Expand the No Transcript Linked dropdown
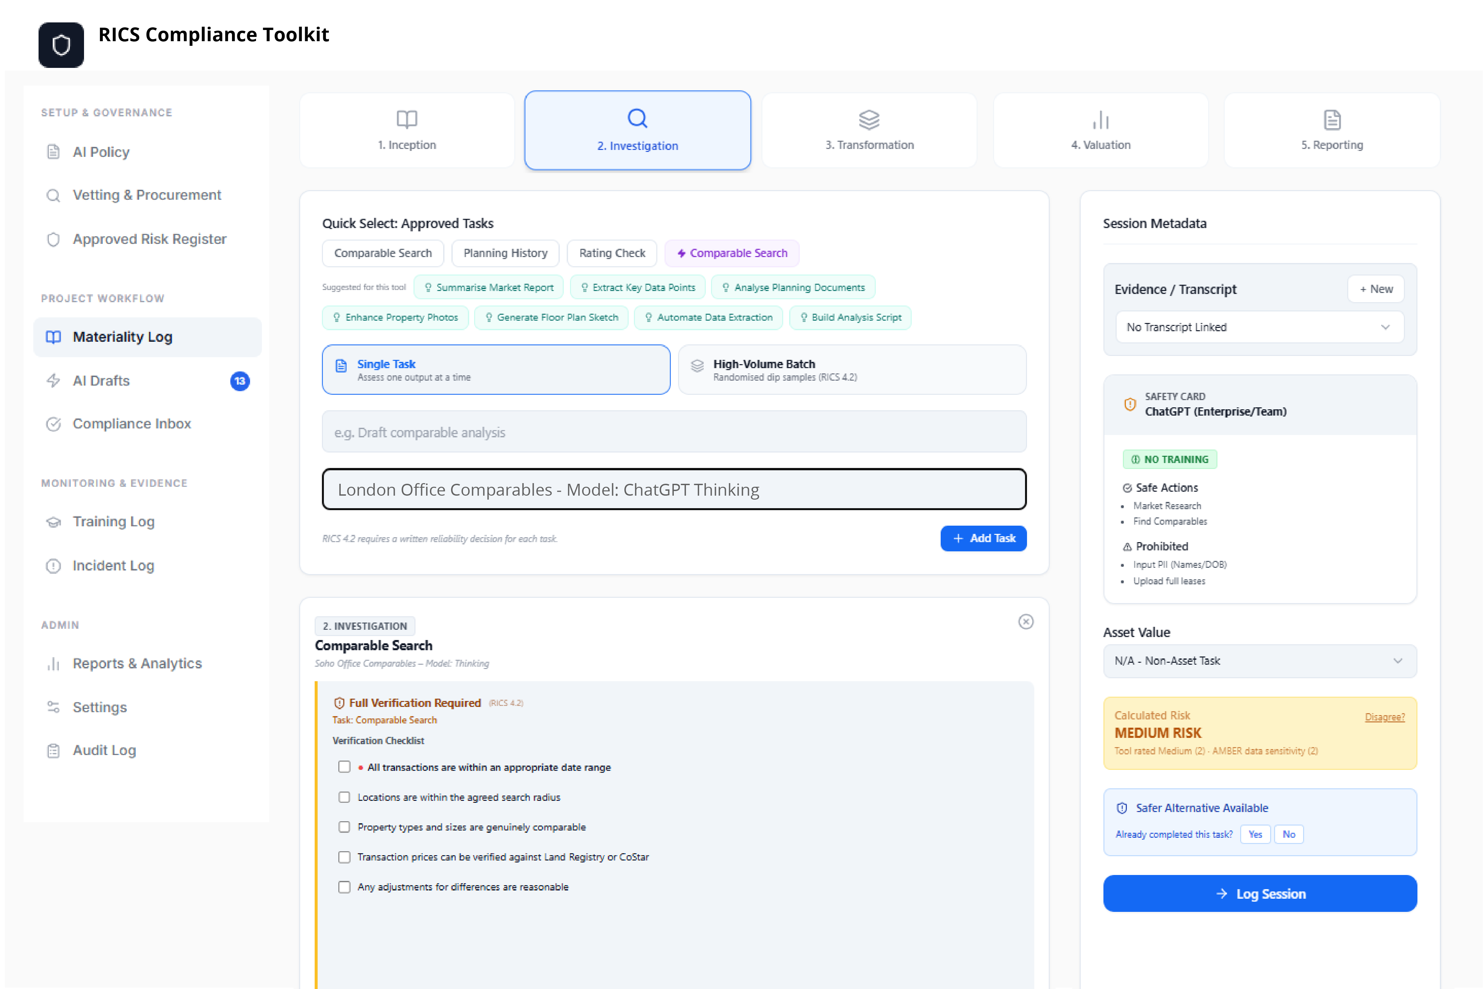Screen dimensions: 1483x989 (1260, 327)
